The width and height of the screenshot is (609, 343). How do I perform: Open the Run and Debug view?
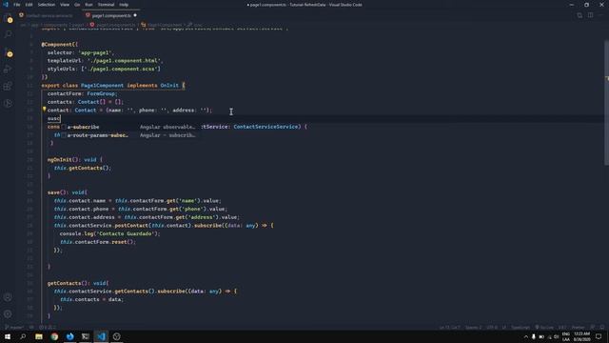tap(9, 70)
